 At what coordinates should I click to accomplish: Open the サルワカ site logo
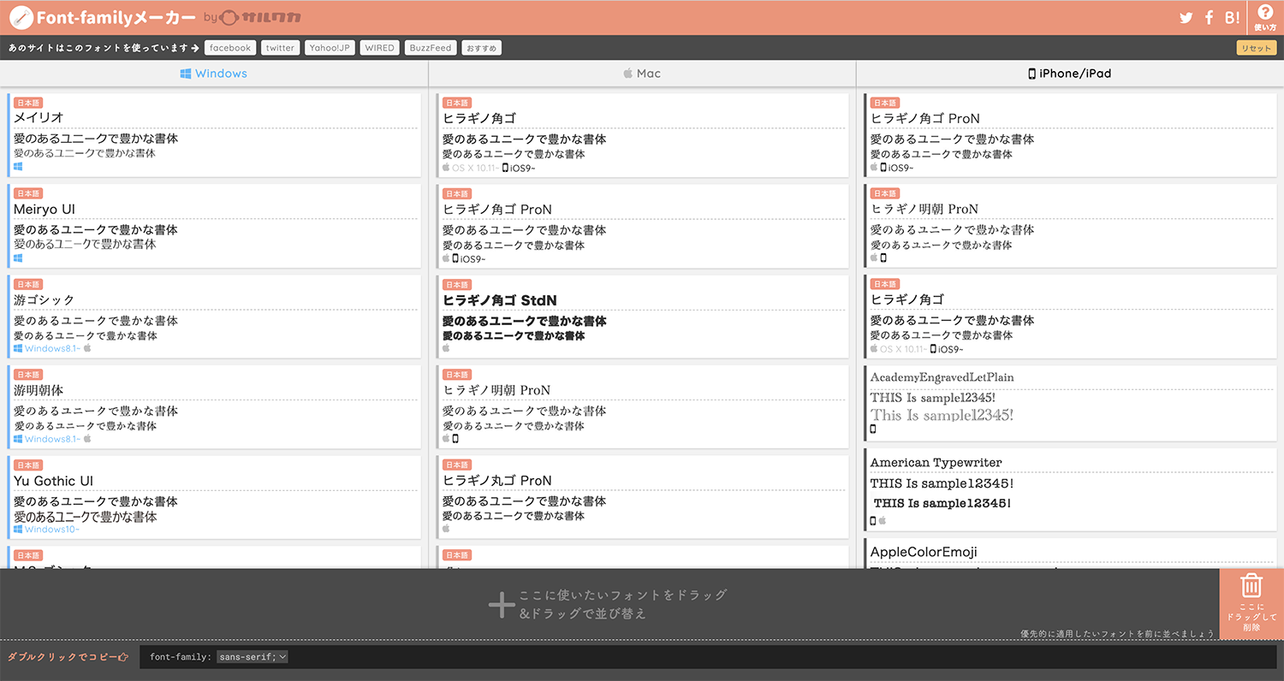(260, 17)
